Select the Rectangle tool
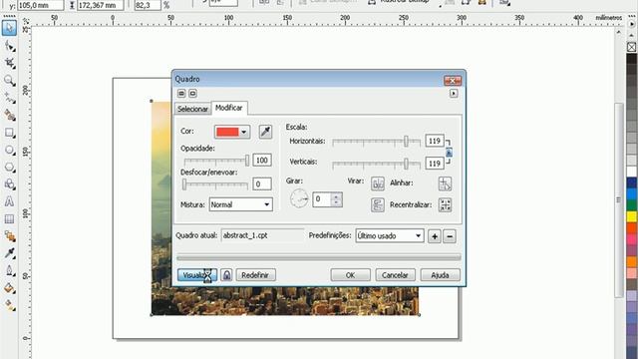 [9, 133]
